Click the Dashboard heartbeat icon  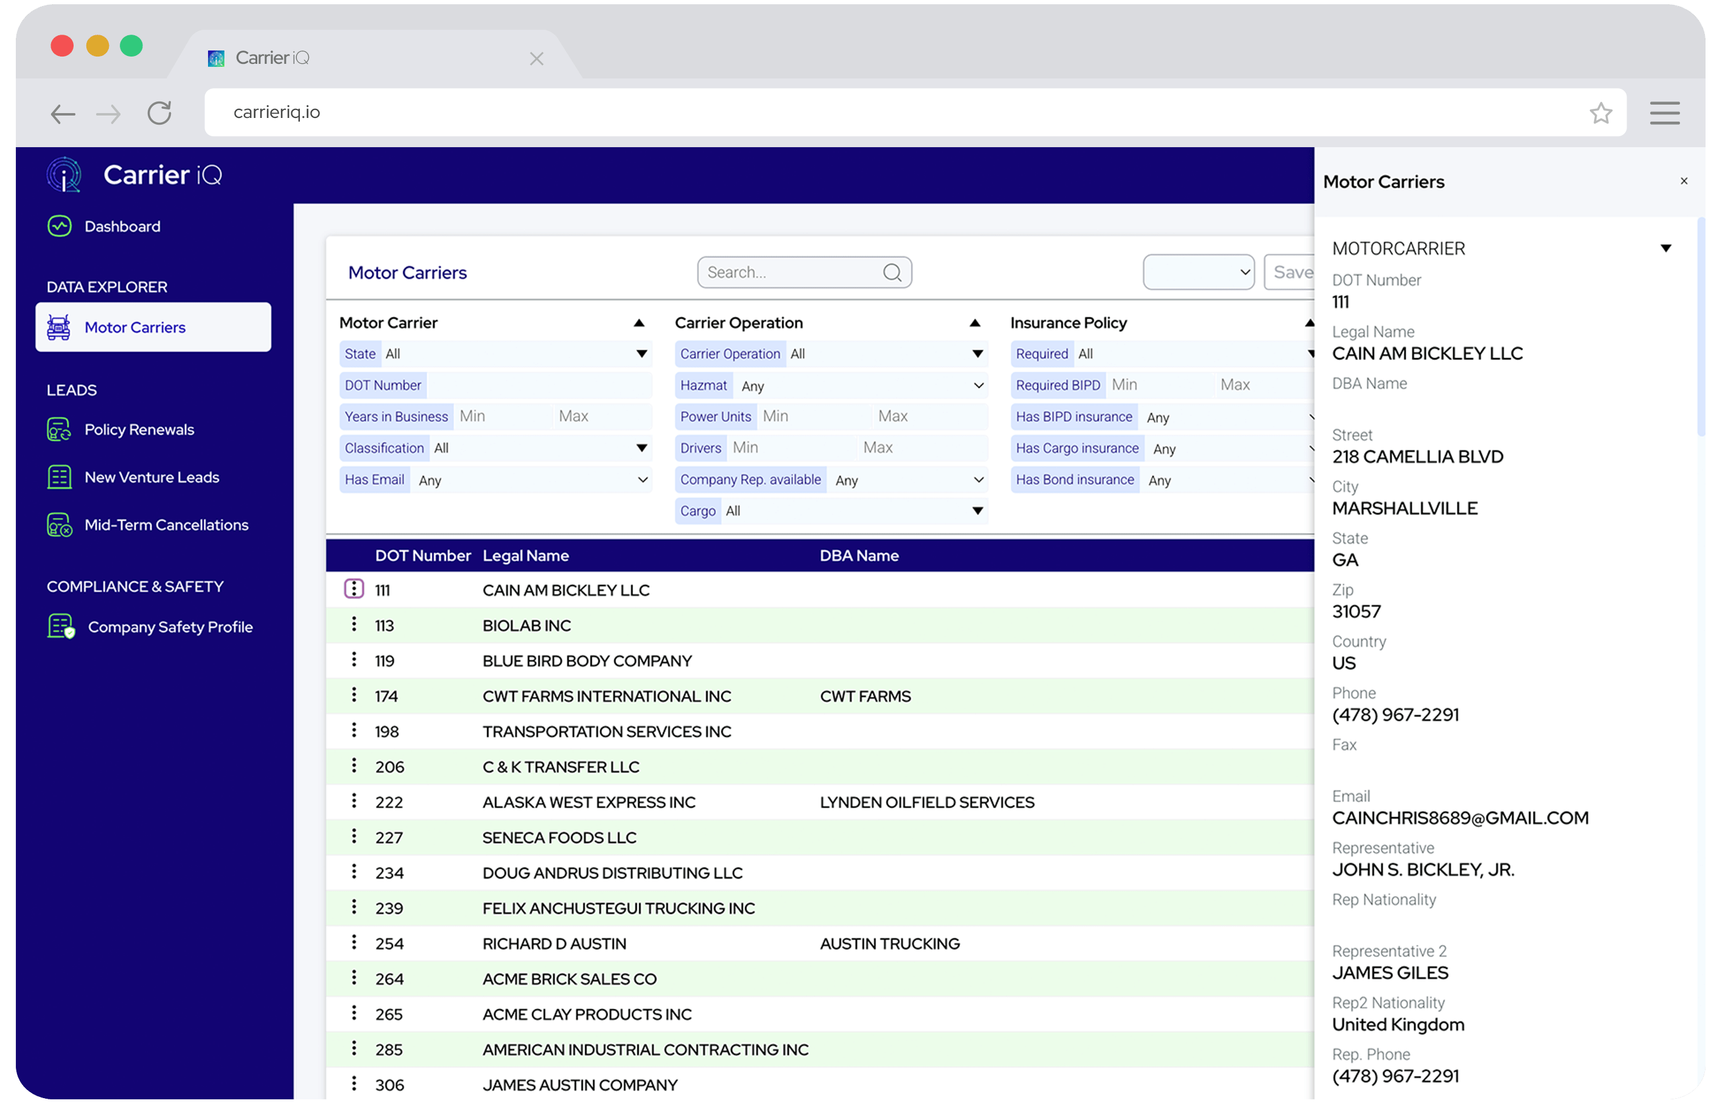tap(60, 226)
